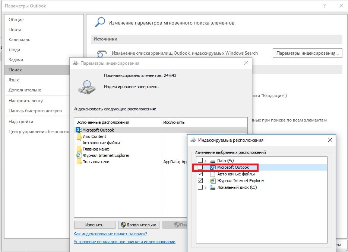Expand the Локальный диск (C:) node
The height and width of the screenshot is (252, 348).
coord(206,188)
